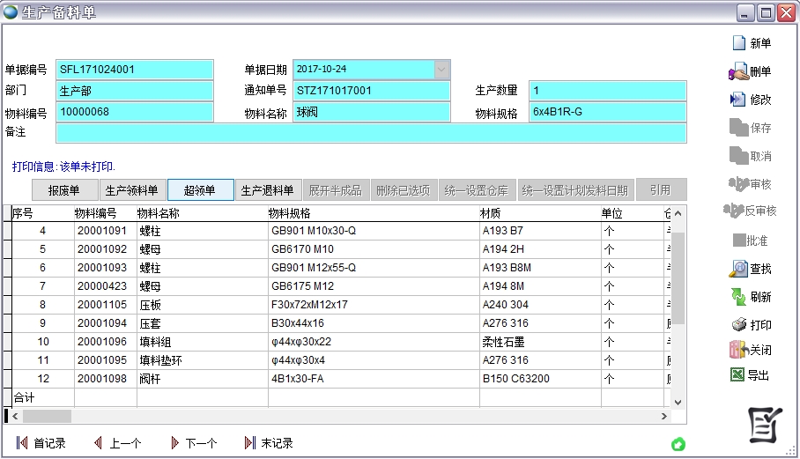
Task: Go to 首记录 (first record)
Action: pos(41,443)
